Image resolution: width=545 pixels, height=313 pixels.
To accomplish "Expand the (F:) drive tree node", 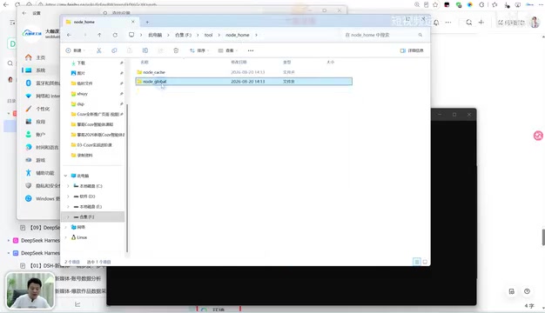I will click(x=68, y=216).
